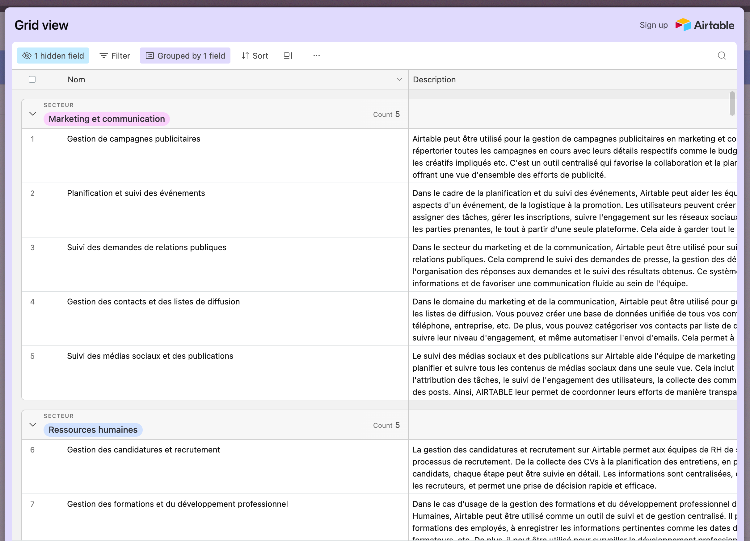Collapse the Marketing et communication group
Screen dimensions: 750x541
coord(33,114)
